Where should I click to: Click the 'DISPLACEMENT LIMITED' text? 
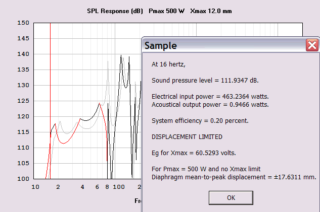pyautogui.click(x=187, y=137)
